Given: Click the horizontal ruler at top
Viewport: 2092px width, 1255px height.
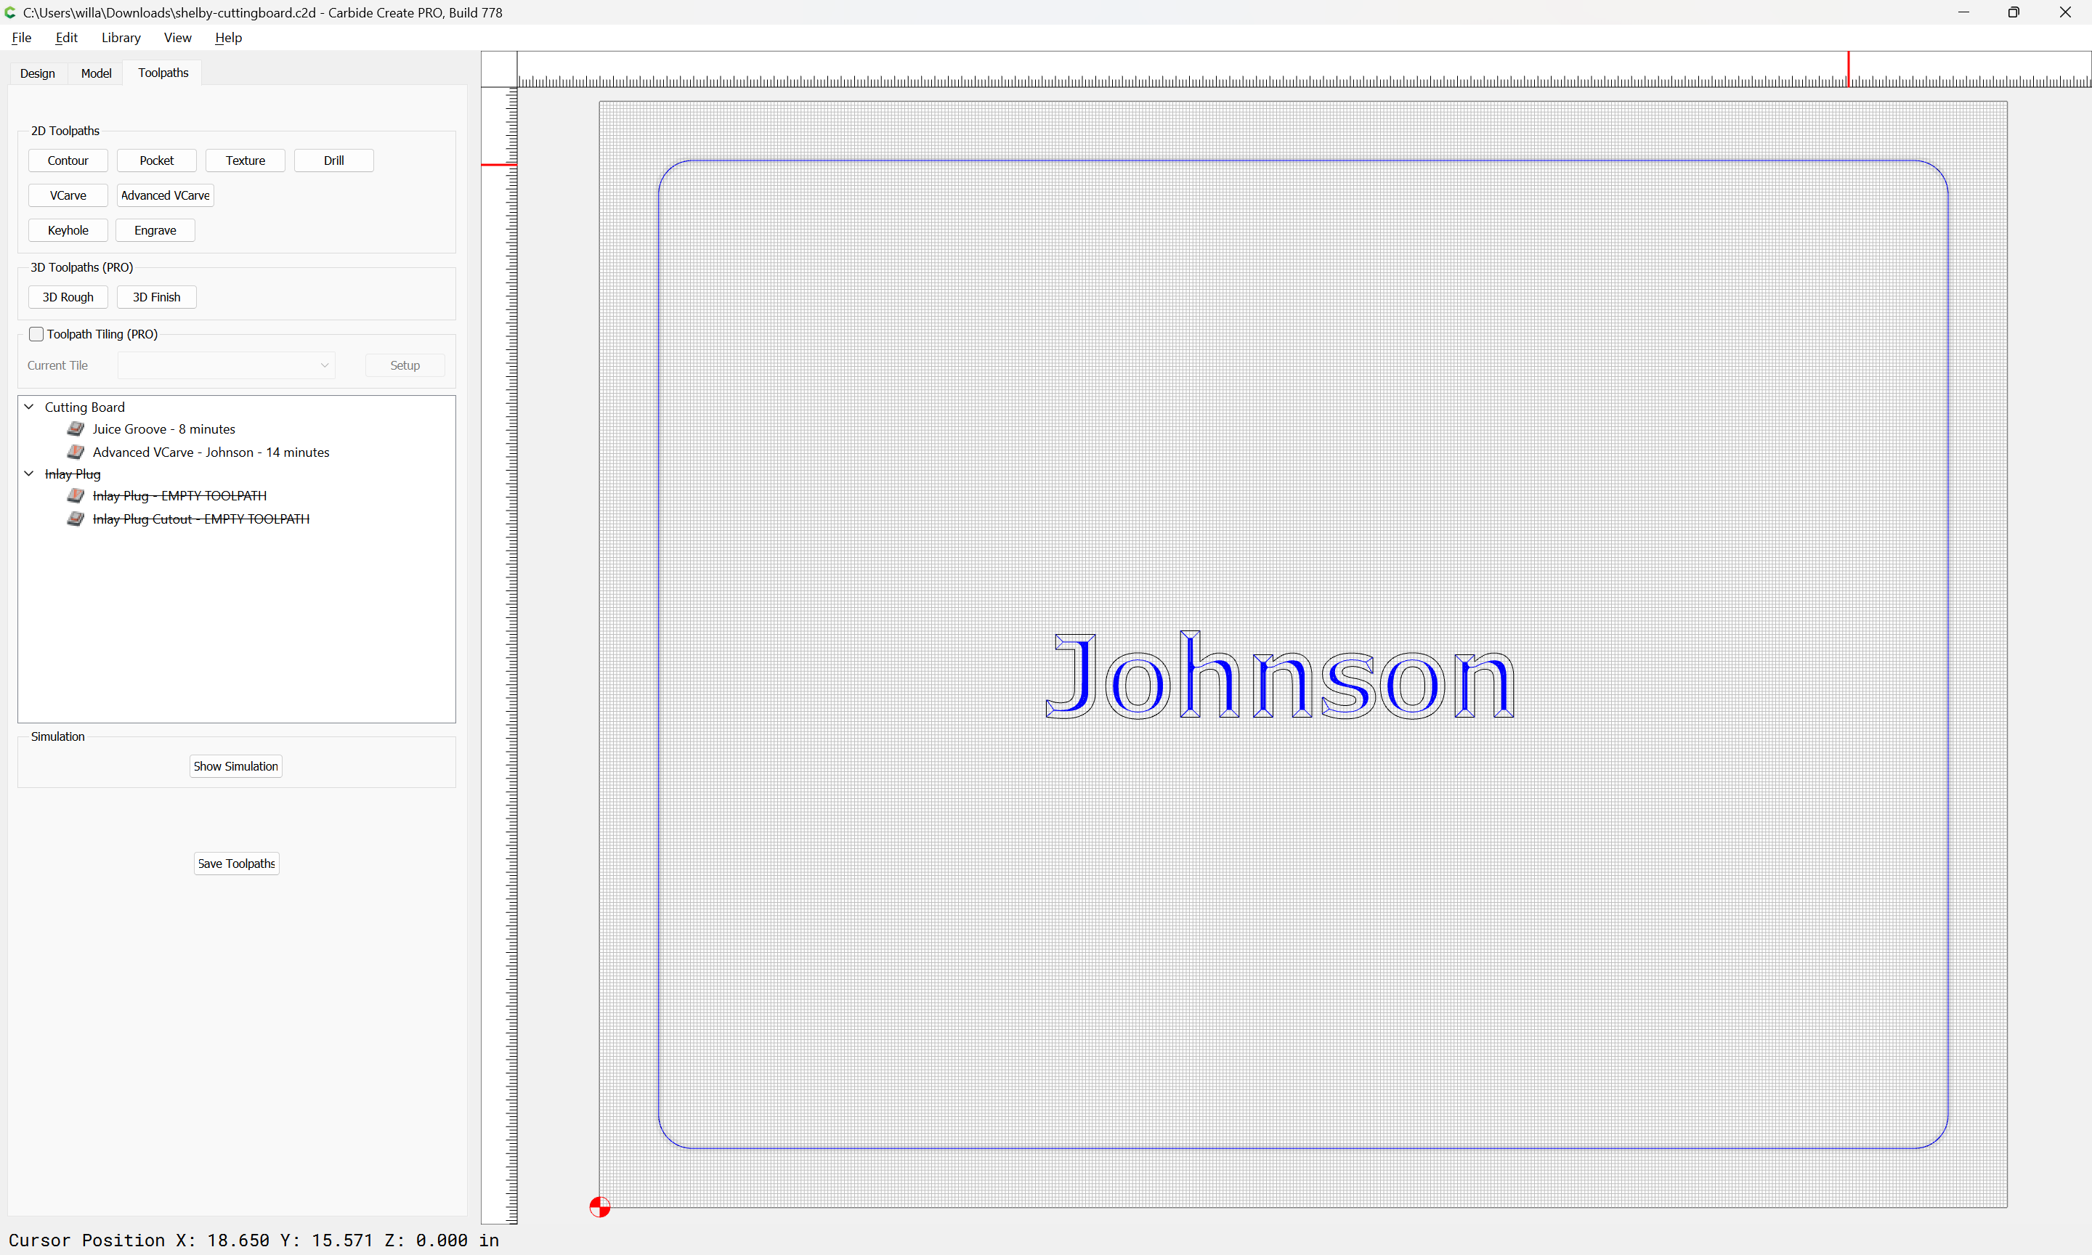Looking at the screenshot, I should click(x=1304, y=69).
